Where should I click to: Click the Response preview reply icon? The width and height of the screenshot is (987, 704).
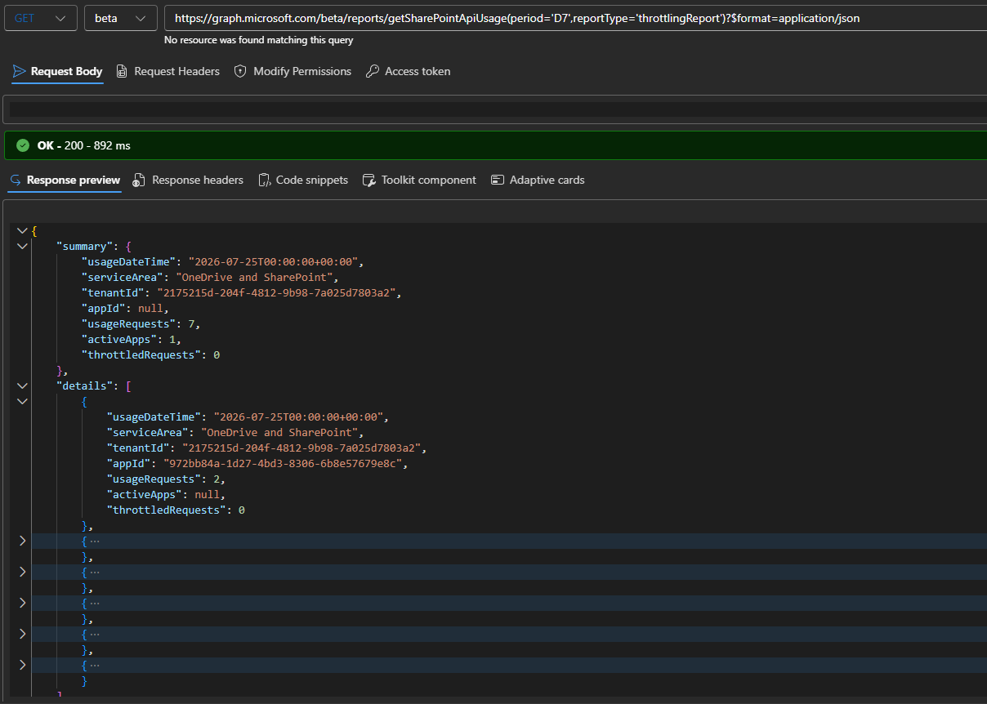(15, 180)
